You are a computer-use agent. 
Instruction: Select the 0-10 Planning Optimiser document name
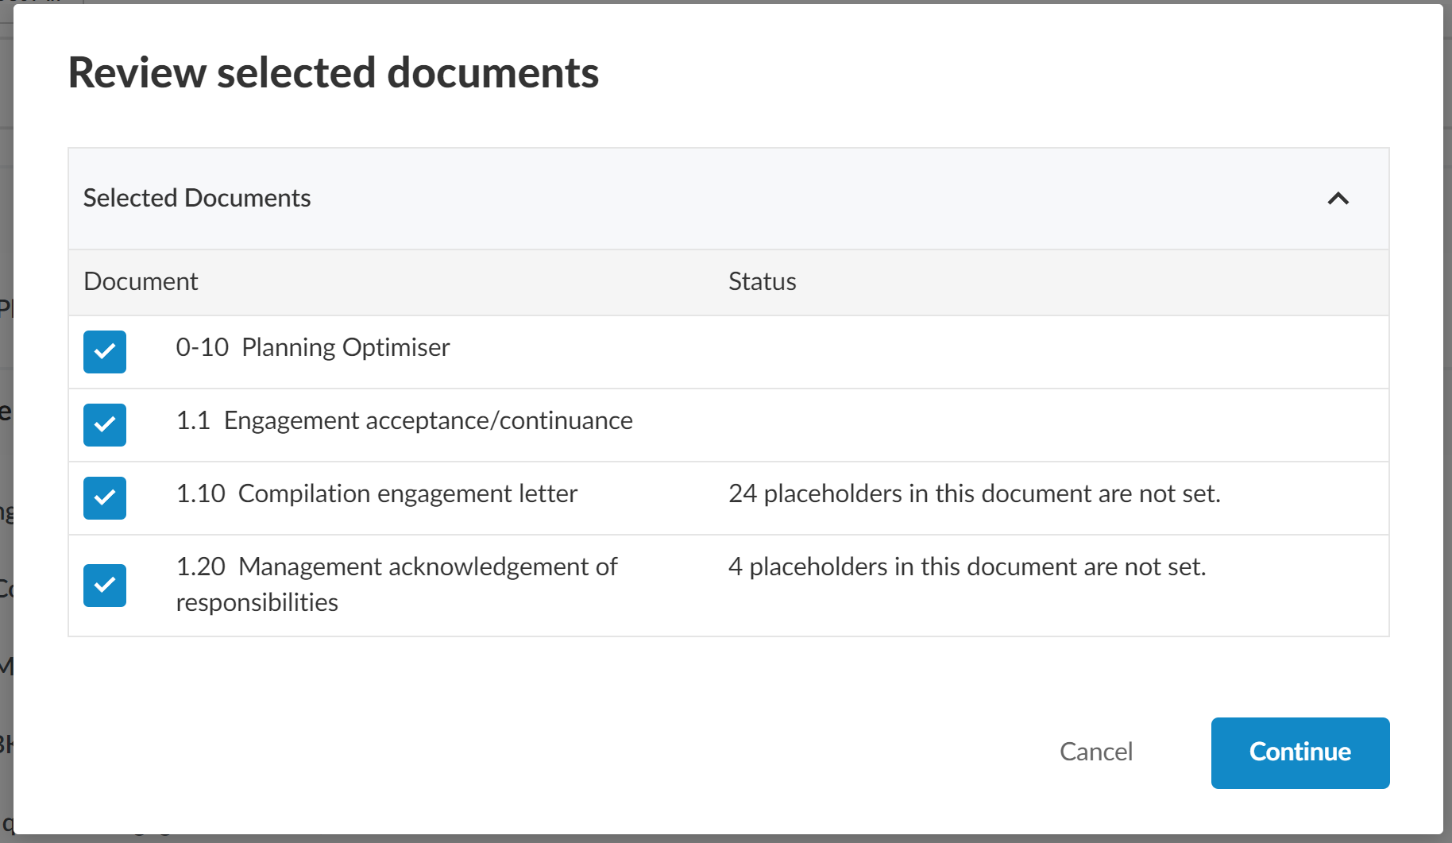click(x=313, y=348)
